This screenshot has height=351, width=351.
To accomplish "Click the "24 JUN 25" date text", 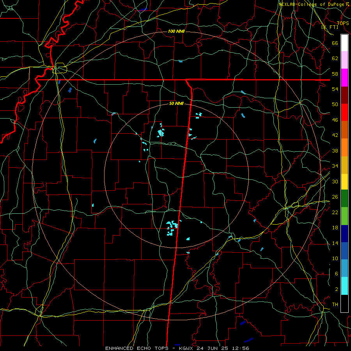I will click(214, 348).
